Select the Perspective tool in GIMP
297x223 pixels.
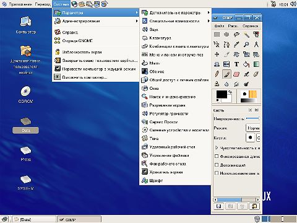pos(217,64)
